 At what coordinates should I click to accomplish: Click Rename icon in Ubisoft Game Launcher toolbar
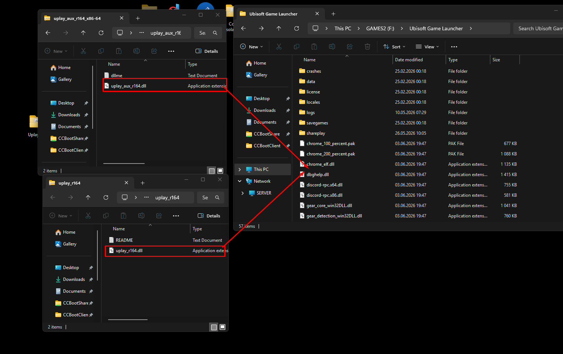332,47
